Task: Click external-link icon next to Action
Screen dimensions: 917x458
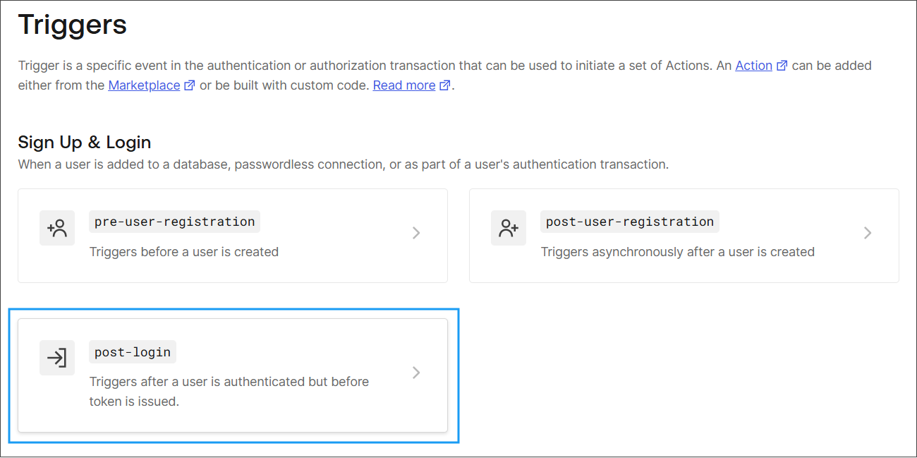Action: [x=782, y=66]
